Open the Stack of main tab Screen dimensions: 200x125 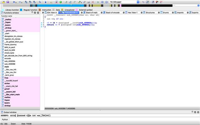click(x=90, y=12)
